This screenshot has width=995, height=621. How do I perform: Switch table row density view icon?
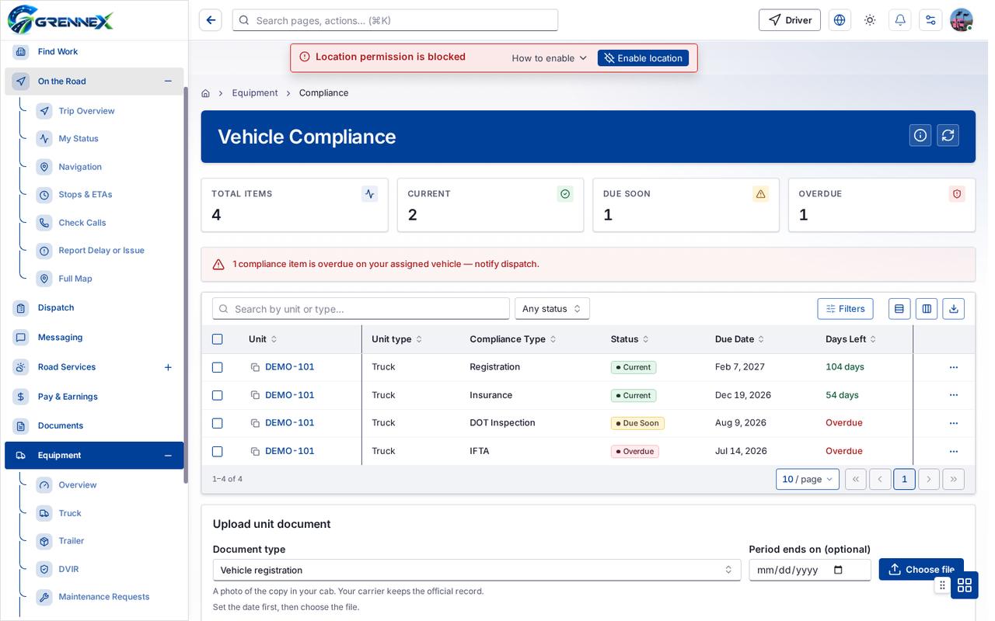pyautogui.click(x=899, y=309)
